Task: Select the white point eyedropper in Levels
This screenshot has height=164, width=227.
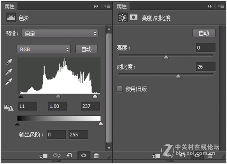Action: (9, 82)
